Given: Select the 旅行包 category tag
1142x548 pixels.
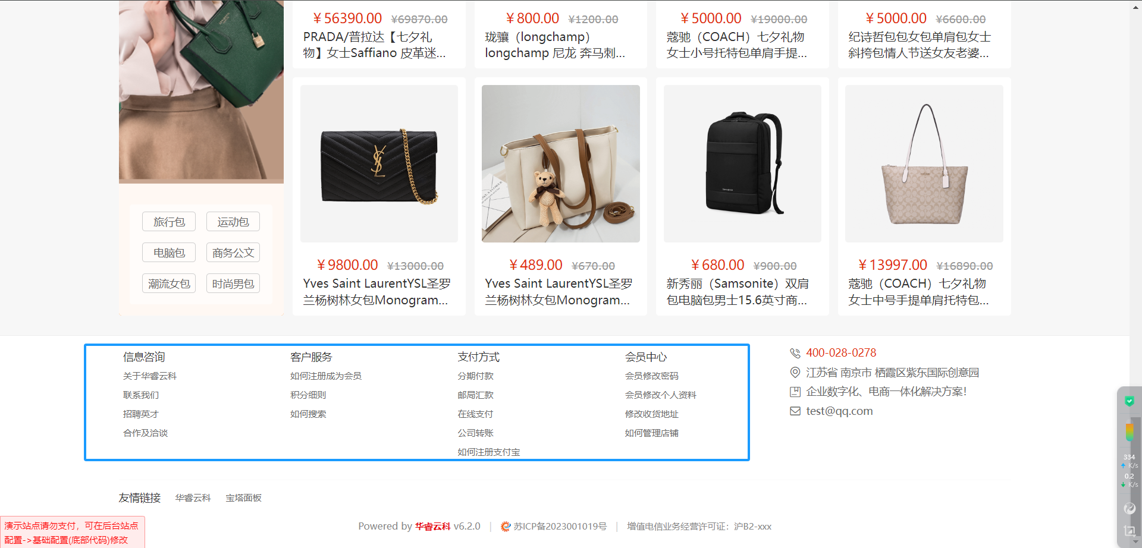Looking at the screenshot, I should click(x=169, y=222).
